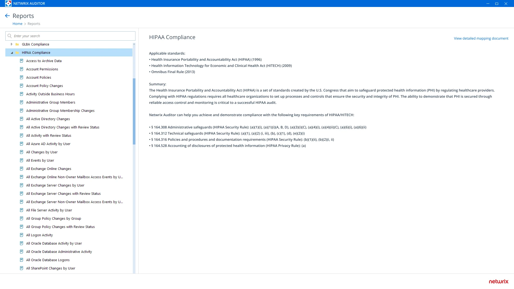Open the View detailed mapping document link
This screenshot has height=289, width=514.
(481, 38)
